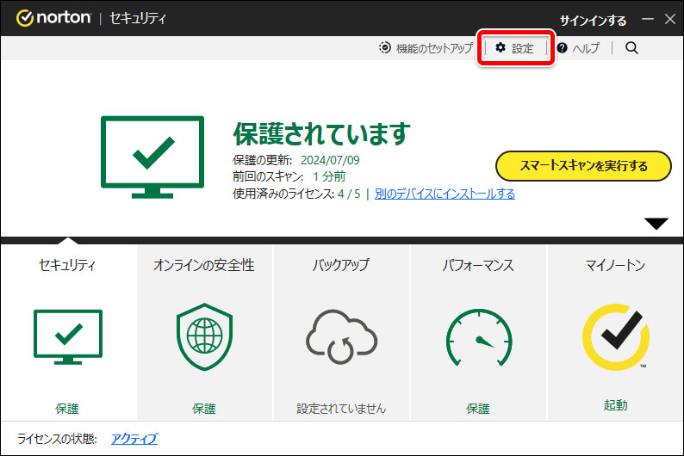The width and height of the screenshot is (684, 456).
Task: Open the ヘルプ help menu
Action: coord(578,48)
